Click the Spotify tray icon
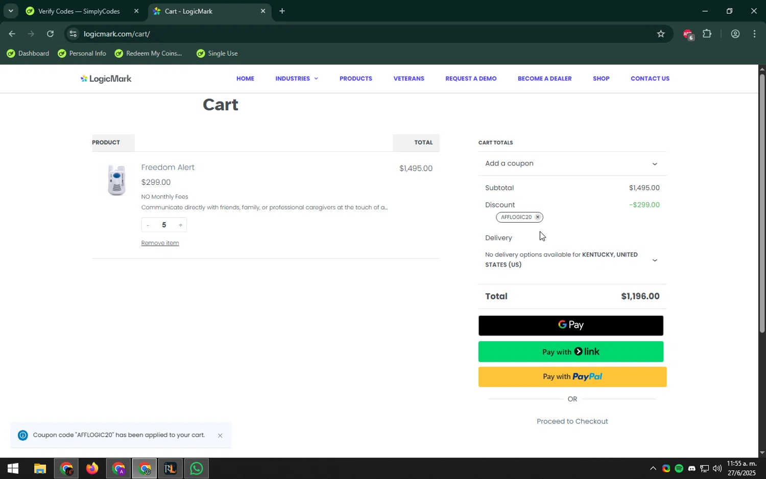Viewport: 766px width, 479px height. click(679, 469)
